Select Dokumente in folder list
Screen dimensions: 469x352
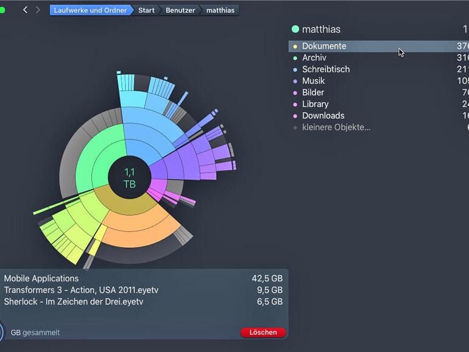379,46
